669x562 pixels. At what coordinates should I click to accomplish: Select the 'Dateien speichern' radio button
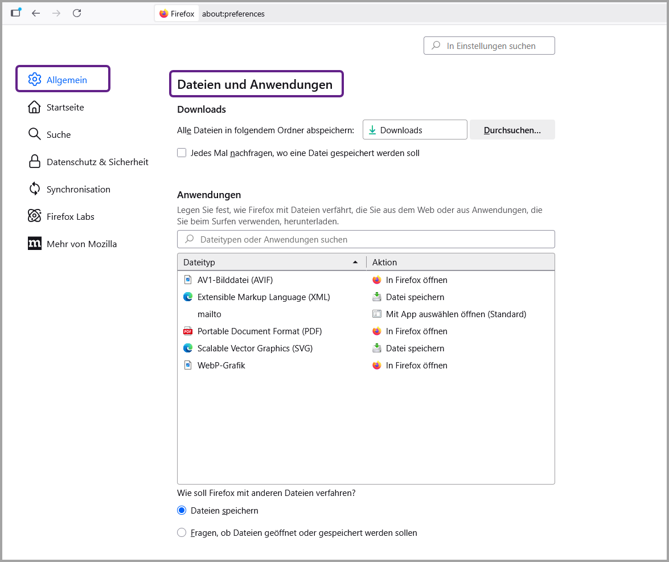pyautogui.click(x=182, y=511)
